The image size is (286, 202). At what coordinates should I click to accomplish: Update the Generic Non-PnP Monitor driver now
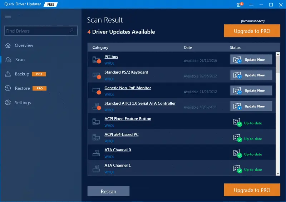[x=251, y=90]
